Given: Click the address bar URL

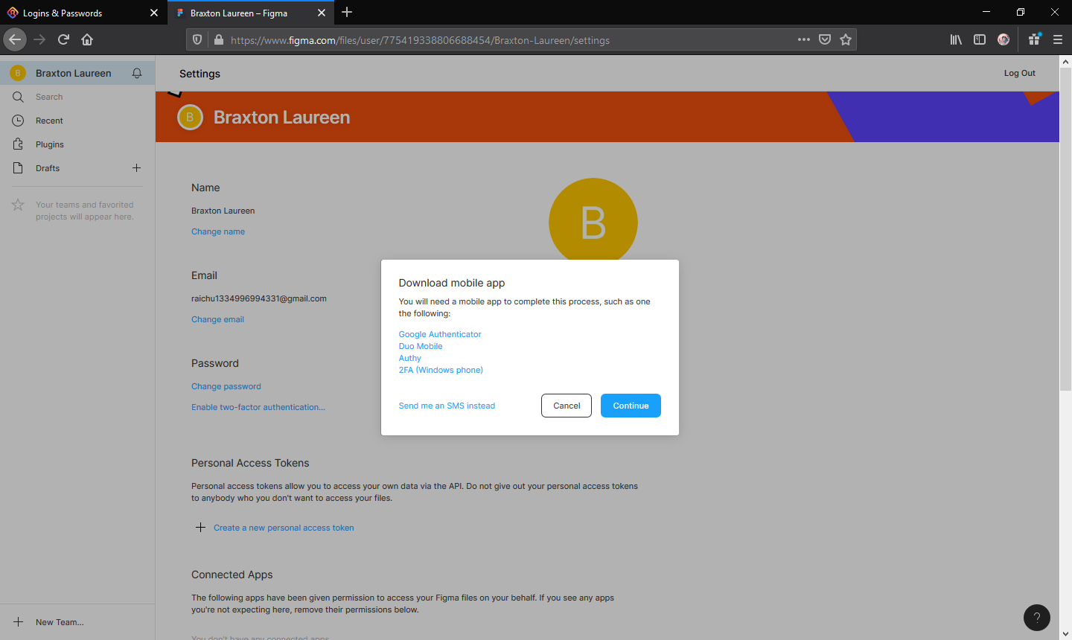Looking at the screenshot, I should [x=420, y=40].
